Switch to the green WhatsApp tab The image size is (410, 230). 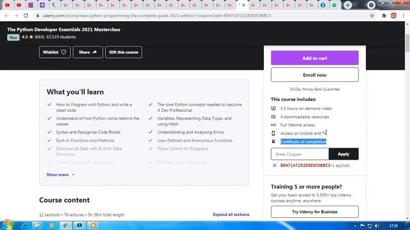pyautogui.click(x=334, y=5)
